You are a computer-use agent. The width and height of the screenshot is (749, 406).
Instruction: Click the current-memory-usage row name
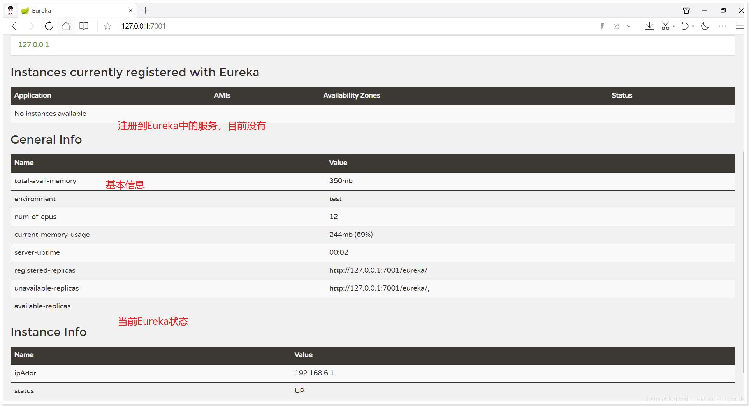tap(52, 234)
